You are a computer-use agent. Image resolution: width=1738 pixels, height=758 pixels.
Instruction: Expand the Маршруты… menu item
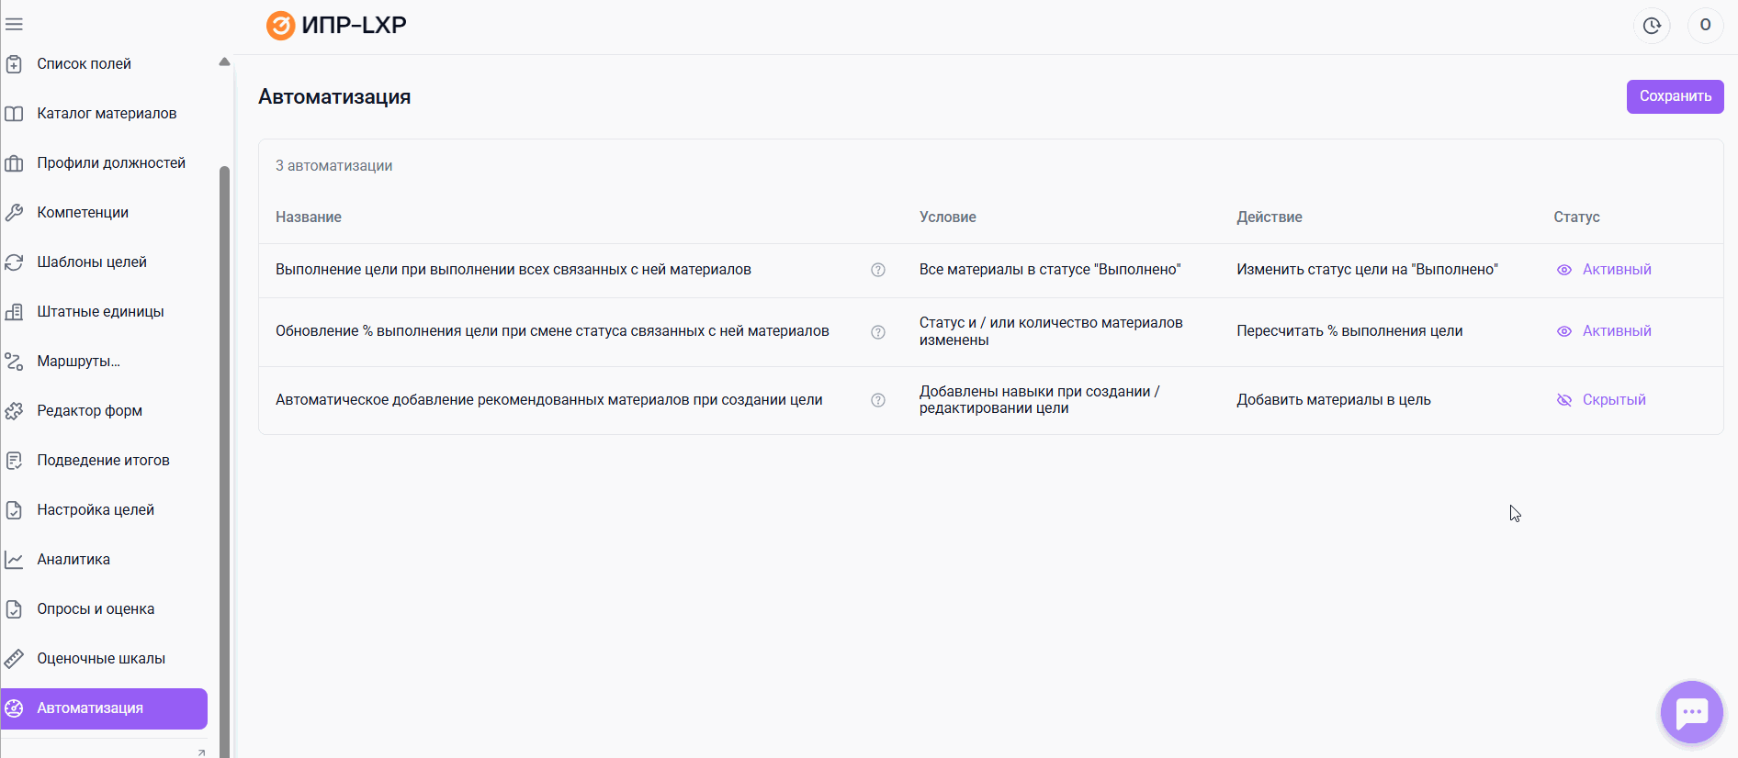click(x=78, y=362)
